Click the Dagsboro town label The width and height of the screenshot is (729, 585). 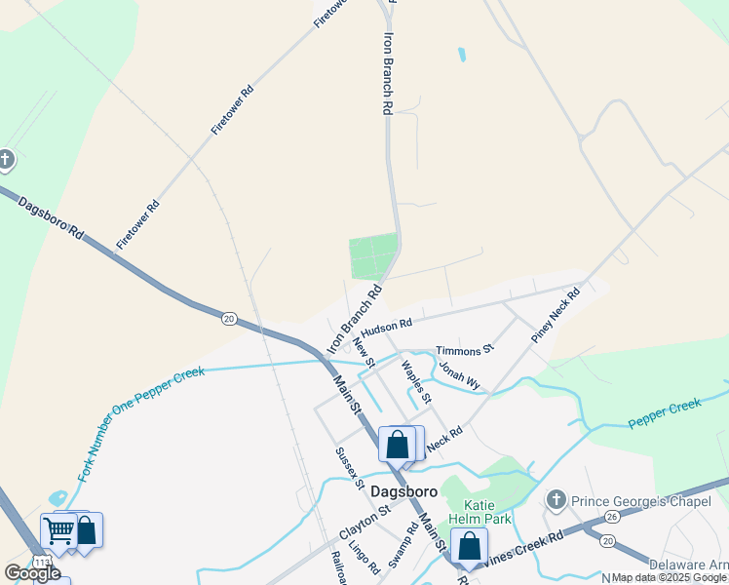pyautogui.click(x=404, y=491)
